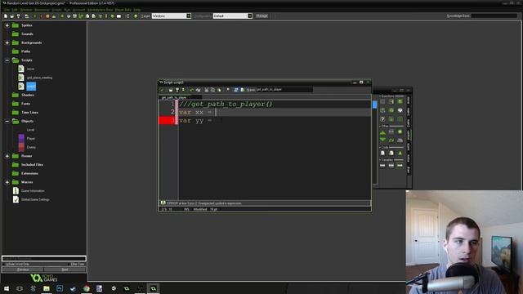Expand the Rooms folder
The height and width of the screenshot is (294, 523).
click(7, 156)
